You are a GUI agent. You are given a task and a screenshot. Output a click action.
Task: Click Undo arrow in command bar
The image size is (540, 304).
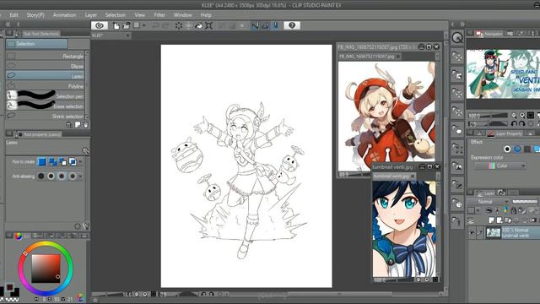[155, 25]
